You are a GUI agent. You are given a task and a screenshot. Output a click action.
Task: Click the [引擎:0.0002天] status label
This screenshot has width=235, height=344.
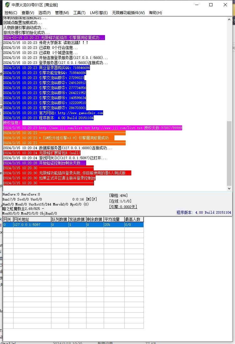pos(123,207)
